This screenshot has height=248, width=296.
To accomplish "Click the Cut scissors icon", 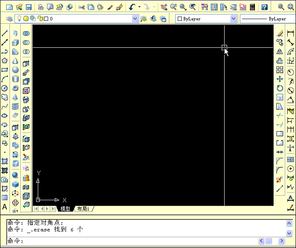I will coord(81,7).
